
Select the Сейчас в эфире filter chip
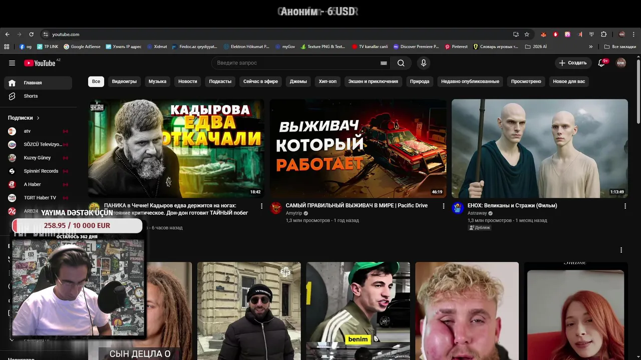[260, 81]
